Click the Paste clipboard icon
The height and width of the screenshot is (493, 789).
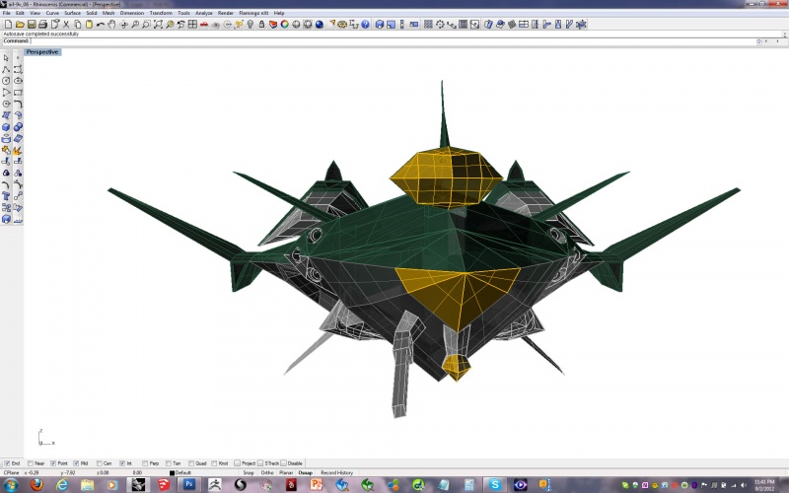click(x=89, y=24)
